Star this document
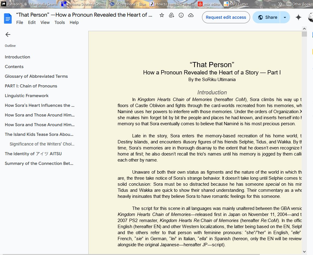Screen dimensions: 313x255 162,15
